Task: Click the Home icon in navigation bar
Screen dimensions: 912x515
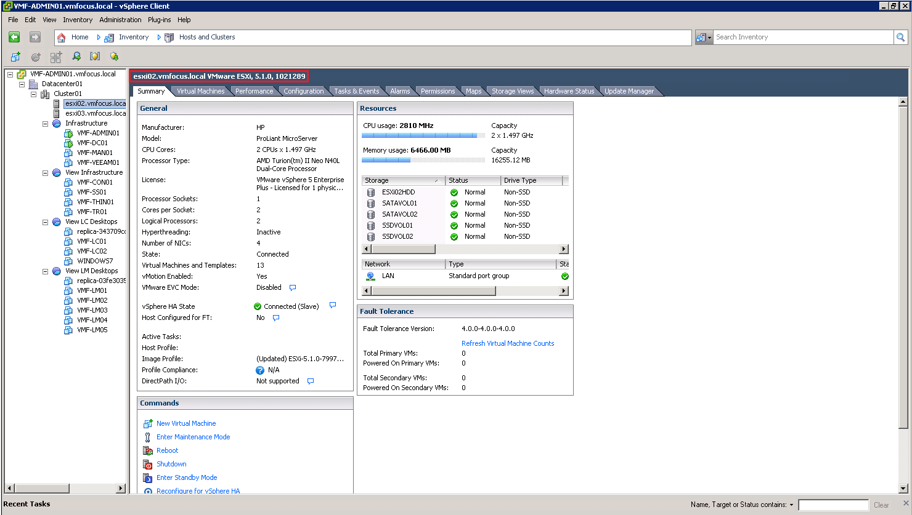Action: click(x=62, y=38)
